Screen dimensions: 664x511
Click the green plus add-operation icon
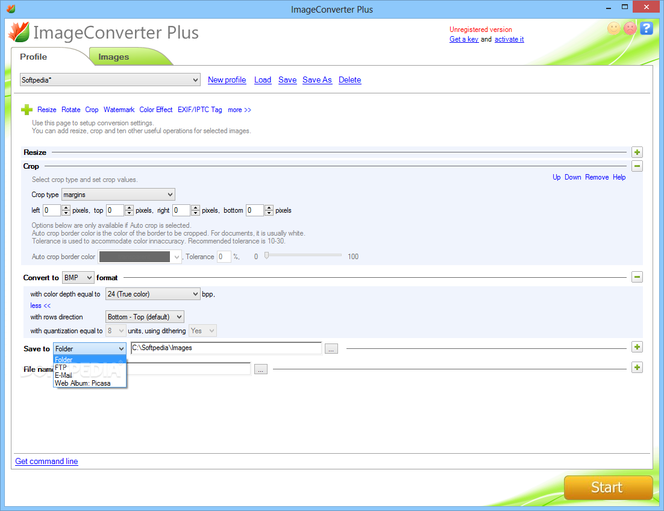(x=27, y=110)
